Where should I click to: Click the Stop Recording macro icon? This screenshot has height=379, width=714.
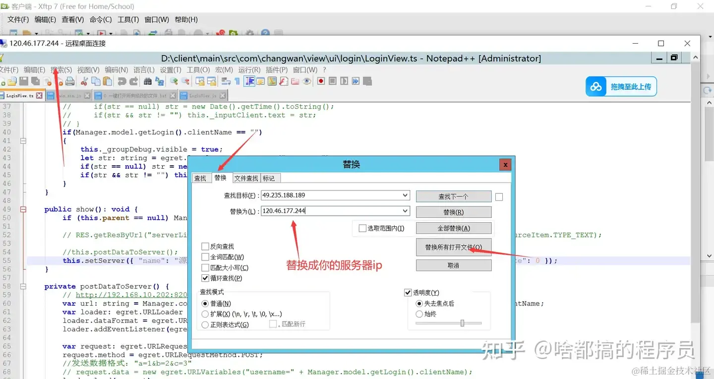pyautogui.click(x=333, y=81)
